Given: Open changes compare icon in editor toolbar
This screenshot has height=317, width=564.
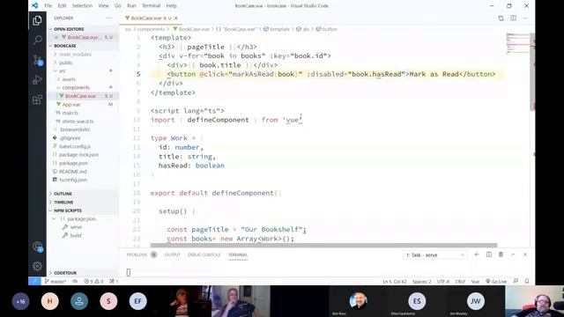Looking at the screenshot, I should point(501,18).
